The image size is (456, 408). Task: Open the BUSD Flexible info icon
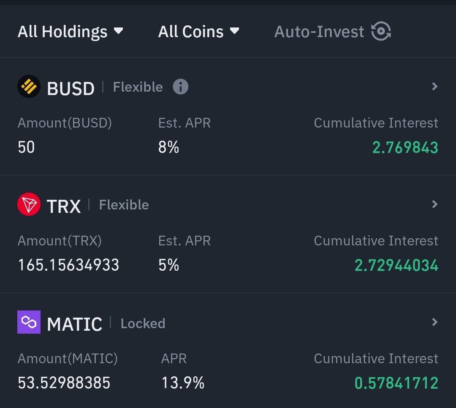pos(181,87)
